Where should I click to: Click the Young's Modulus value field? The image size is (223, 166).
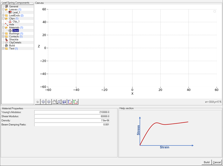tap(72, 112)
